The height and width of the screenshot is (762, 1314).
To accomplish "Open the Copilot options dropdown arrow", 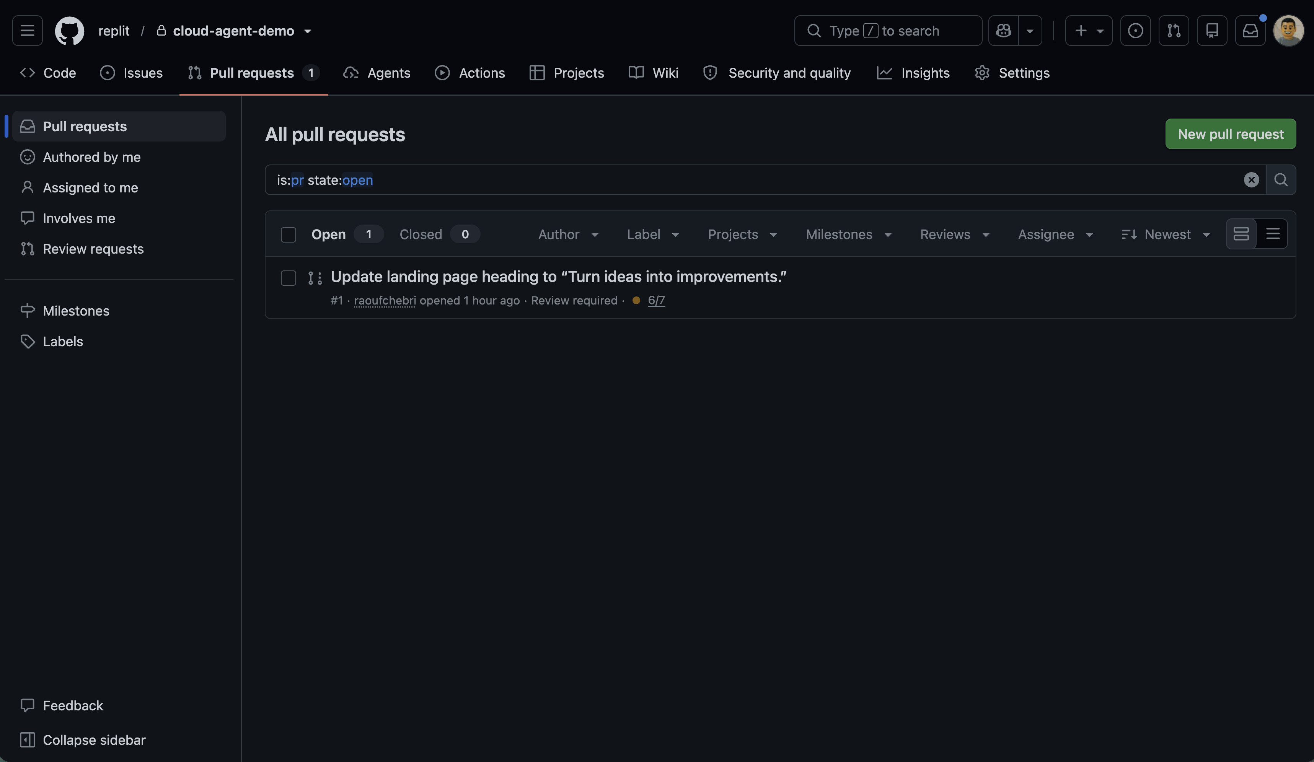I will (x=1030, y=31).
